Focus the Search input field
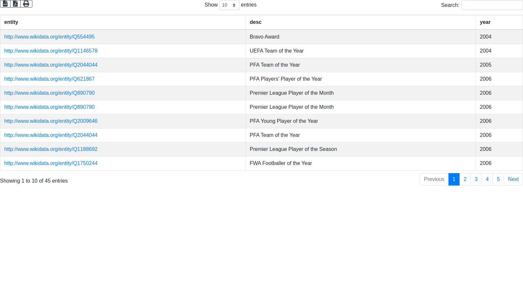 (x=492, y=5)
